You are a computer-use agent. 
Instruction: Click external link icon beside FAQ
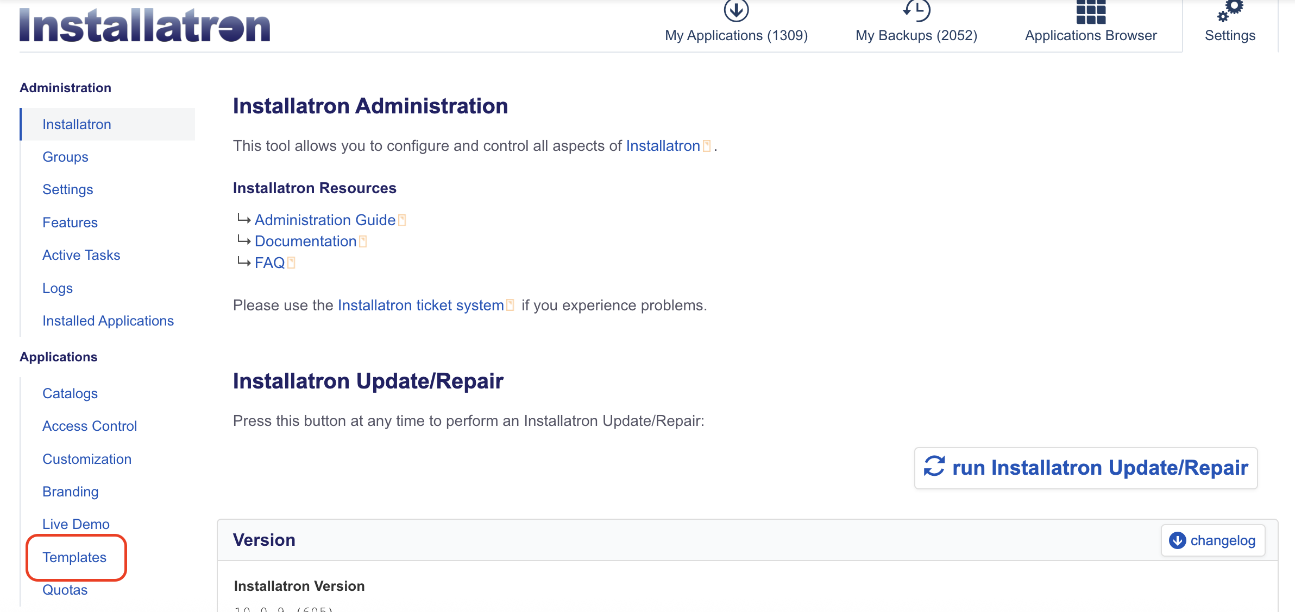[x=291, y=263]
